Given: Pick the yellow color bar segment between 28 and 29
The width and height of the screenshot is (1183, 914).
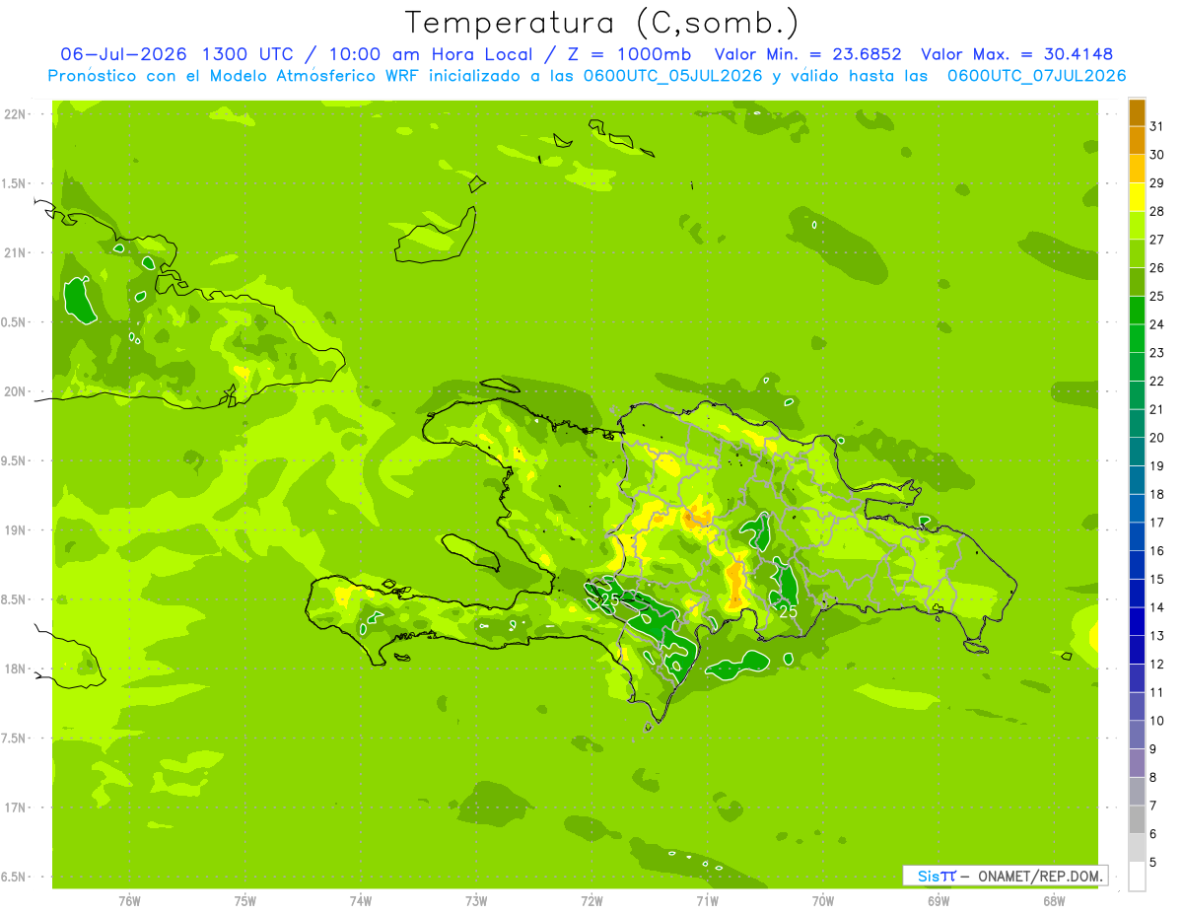Looking at the screenshot, I should coord(1137,197).
